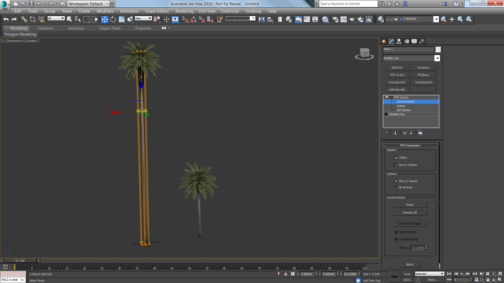Open the Mirror tool
The image size is (504, 283).
tap(261, 19)
